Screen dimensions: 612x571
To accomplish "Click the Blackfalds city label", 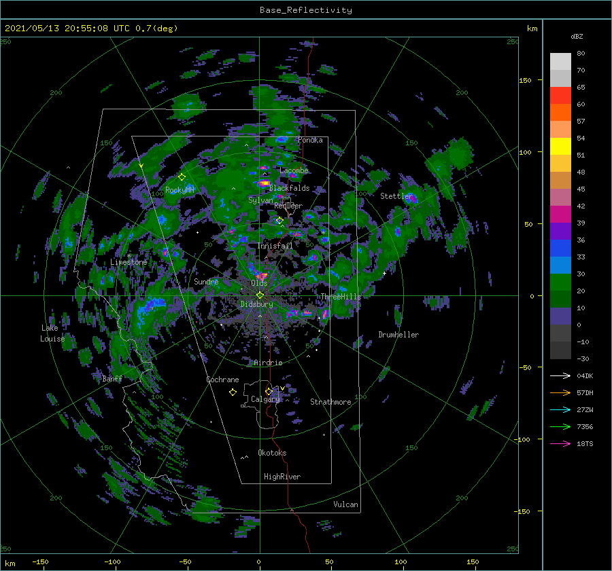I will (x=289, y=188).
